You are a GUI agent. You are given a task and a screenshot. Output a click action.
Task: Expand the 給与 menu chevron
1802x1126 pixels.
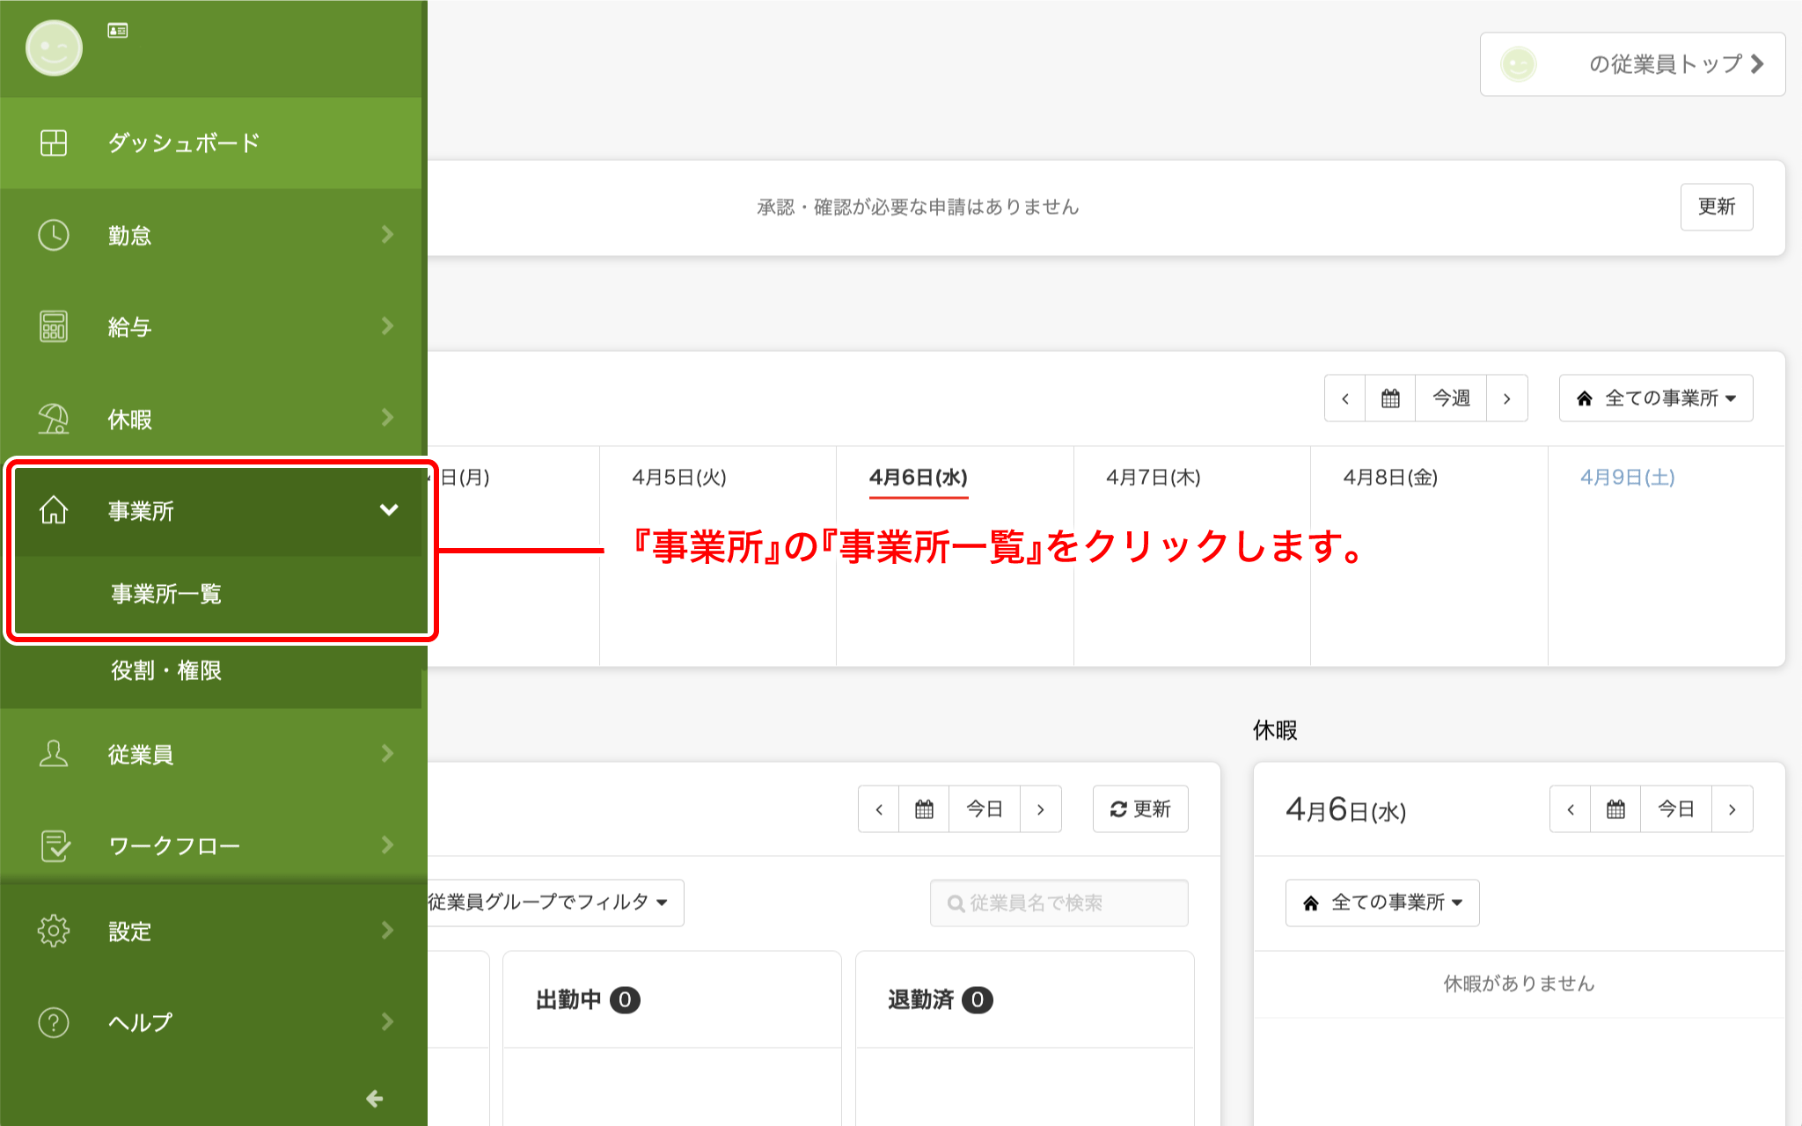tap(388, 326)
